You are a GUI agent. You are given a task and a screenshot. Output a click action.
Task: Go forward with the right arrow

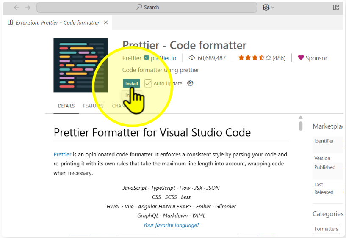pos(28,8)
